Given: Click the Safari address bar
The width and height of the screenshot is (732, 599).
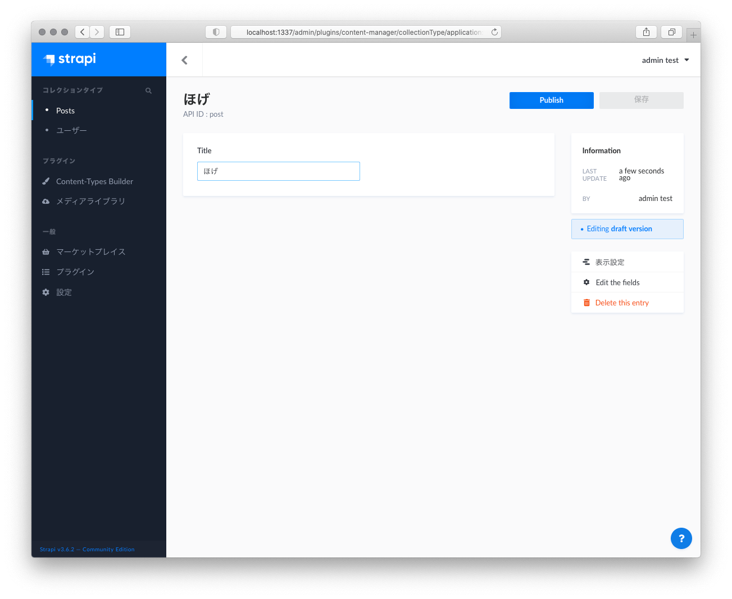Looking at the screenshot, I should 366,32.
